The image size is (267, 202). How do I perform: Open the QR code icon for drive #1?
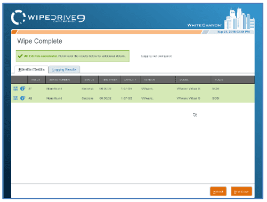(x=16, y=89)
